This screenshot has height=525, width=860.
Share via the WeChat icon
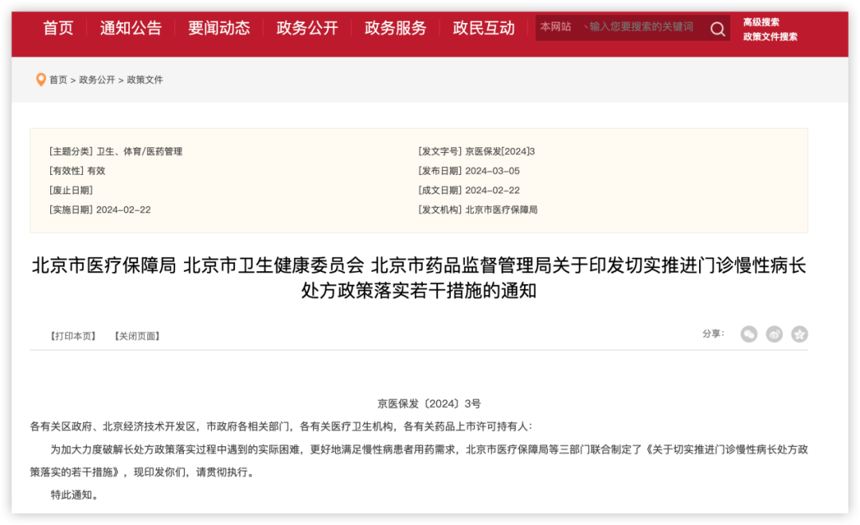[x=749, y=334]
